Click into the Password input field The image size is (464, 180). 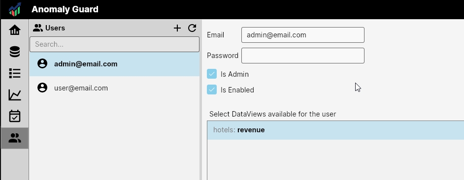pos(303,56)
